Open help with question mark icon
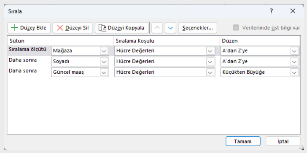Viewport: 307px width, 153px height. click(272, 11)
